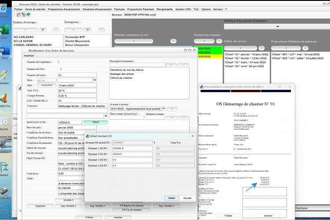
Task: Click the D button under Entreprises
Action: tap(88, 29)
